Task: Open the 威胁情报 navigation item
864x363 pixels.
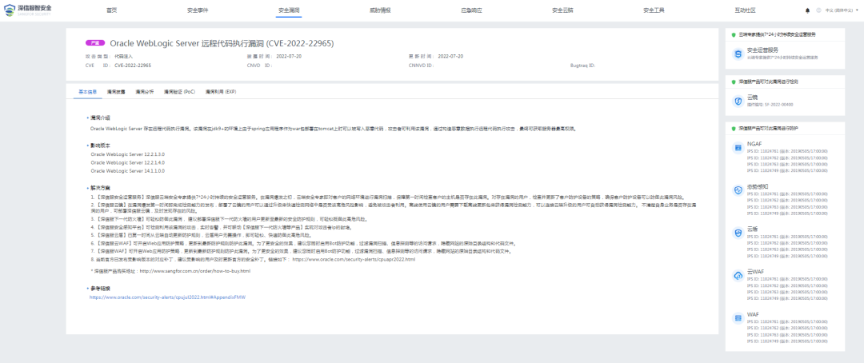Action: pyautogui.click(x=380, y=10)
